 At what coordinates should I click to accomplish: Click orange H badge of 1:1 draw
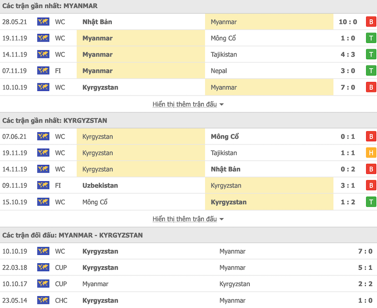tap(371, 153)
